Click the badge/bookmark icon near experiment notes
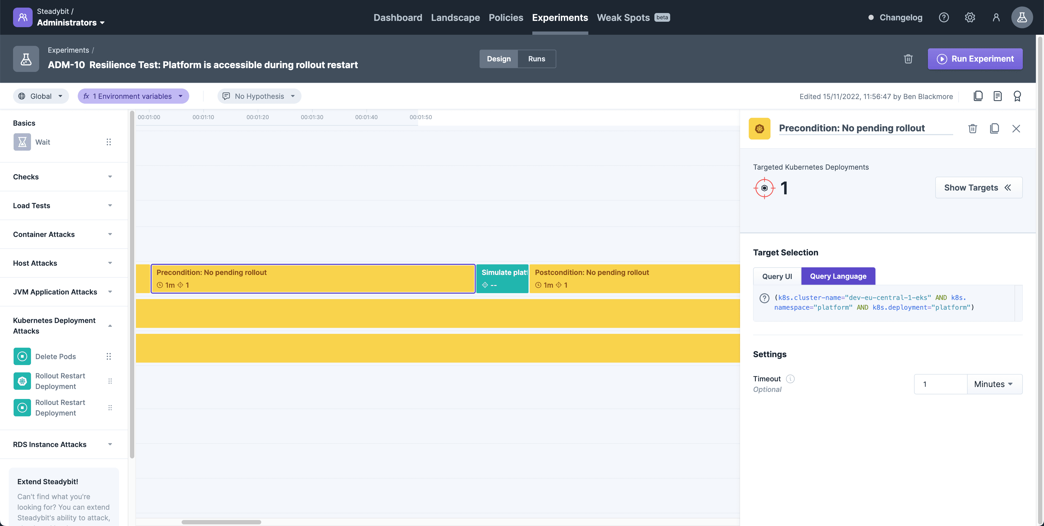Viewport: 1044px width, 526px height. click(x=1017, y=96)
